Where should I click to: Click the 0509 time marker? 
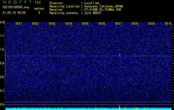click(152, 23)
